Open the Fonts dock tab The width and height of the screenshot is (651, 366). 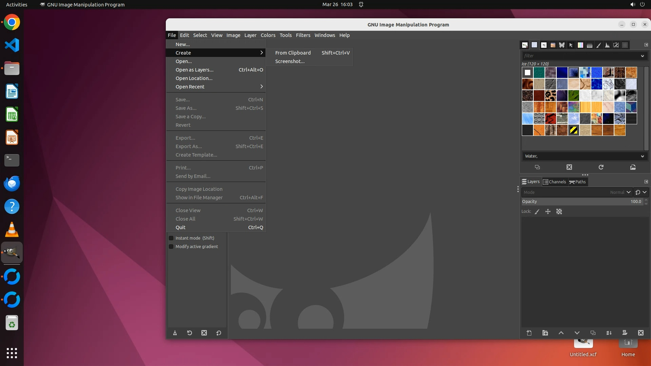(x=544, y=45)
